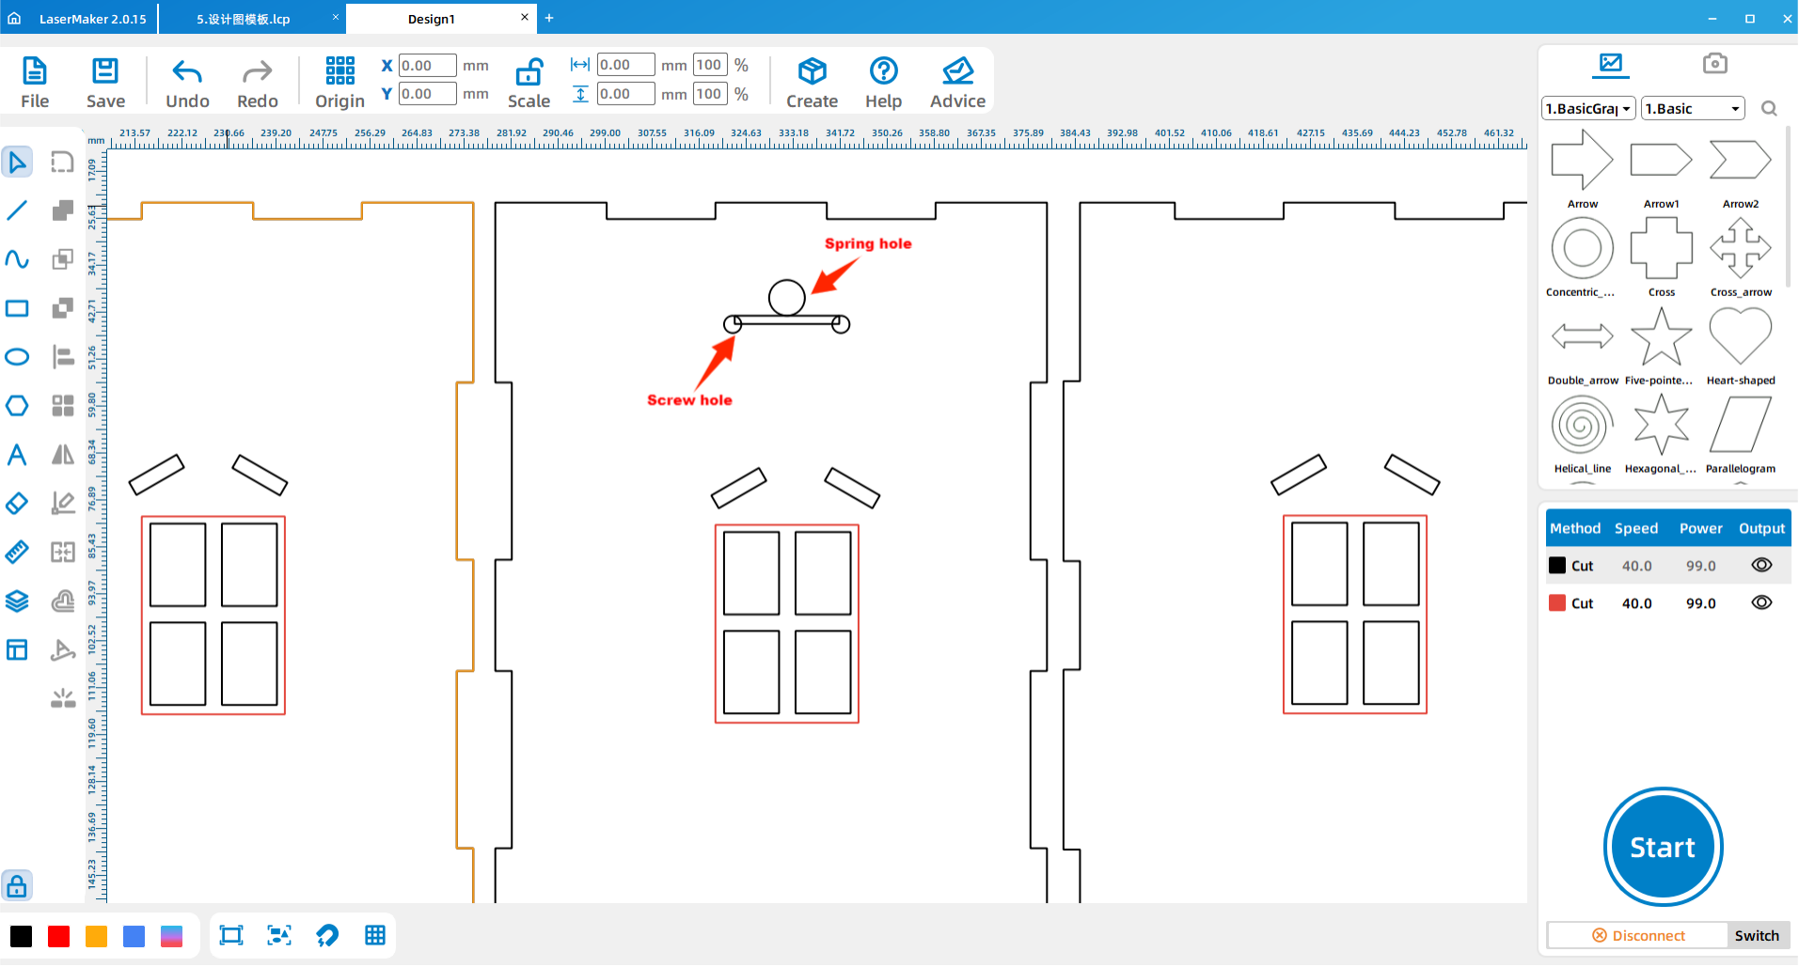Click the Speed column header
This screenshot has width=1799, height=967.
pyautogui.click(x=1636, y=528)
